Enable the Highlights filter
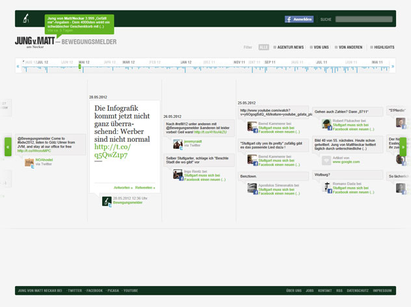This screenshot has height=307, width=411. click(382, 47)
